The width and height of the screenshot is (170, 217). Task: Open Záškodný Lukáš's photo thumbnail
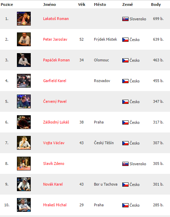pos(24,122)
